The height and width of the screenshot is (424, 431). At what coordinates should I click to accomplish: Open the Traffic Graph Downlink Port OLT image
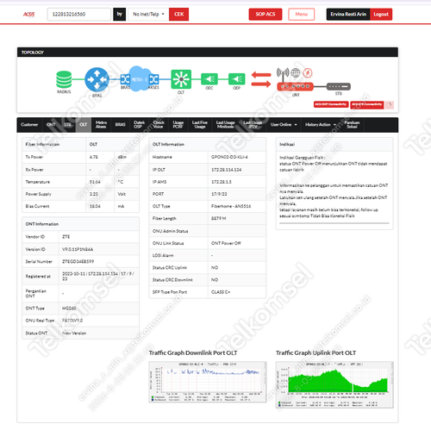pos(208,382)
